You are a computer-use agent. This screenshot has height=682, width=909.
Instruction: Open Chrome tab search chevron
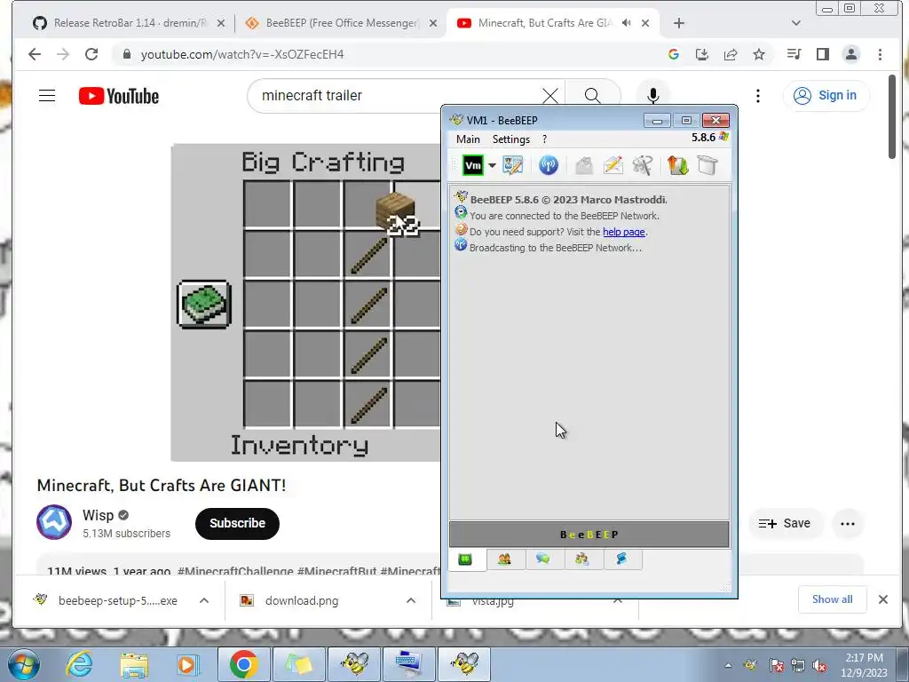[x=796, y=23]
